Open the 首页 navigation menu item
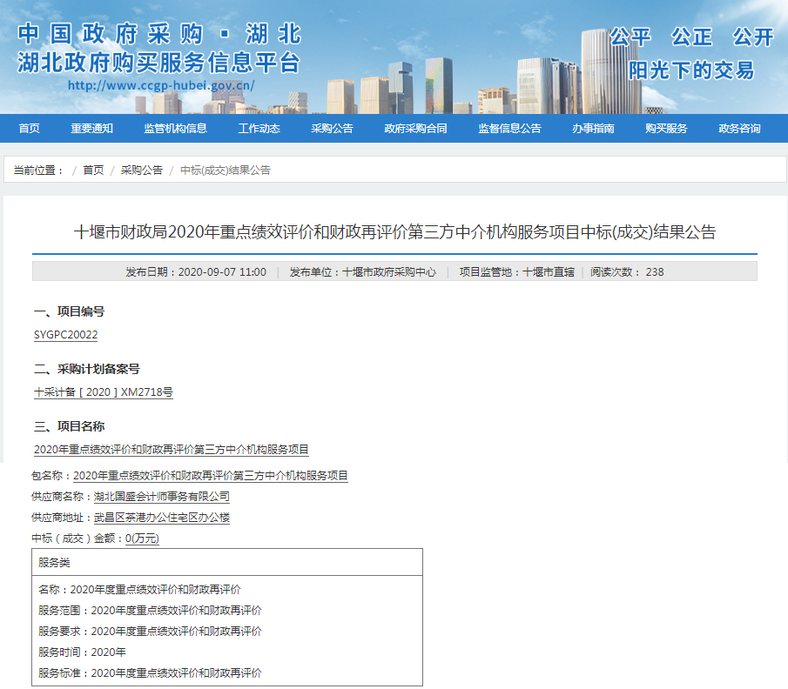This screenshot has height=689, width=788. point(29,129)
